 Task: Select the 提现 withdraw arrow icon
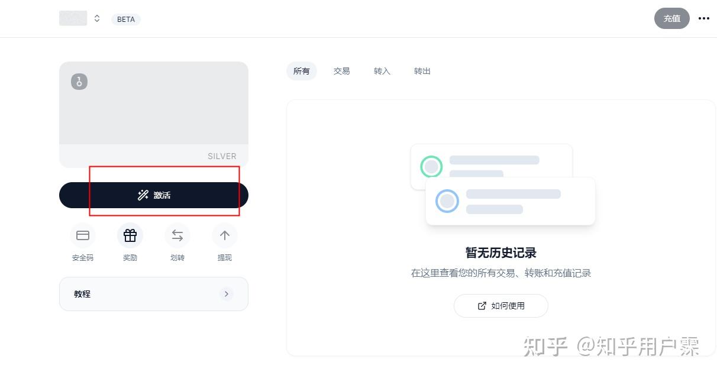pyautogui.click(x=224, y=235)
